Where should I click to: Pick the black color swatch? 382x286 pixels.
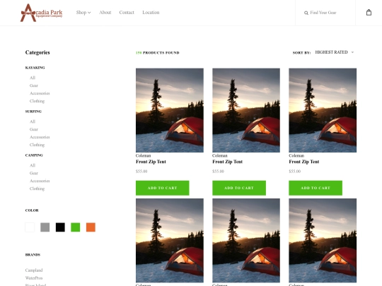click(x=60, y=227)
